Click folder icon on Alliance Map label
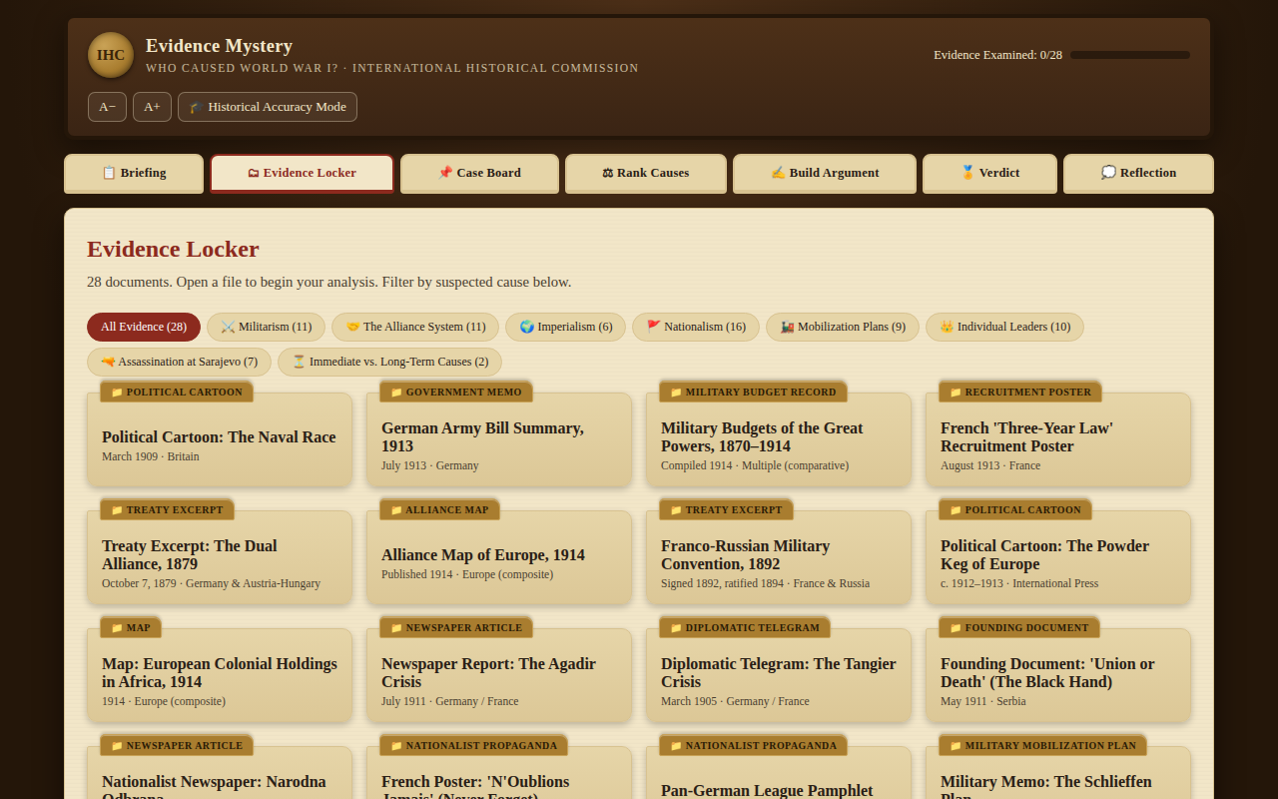 click(x=396, y=510)
